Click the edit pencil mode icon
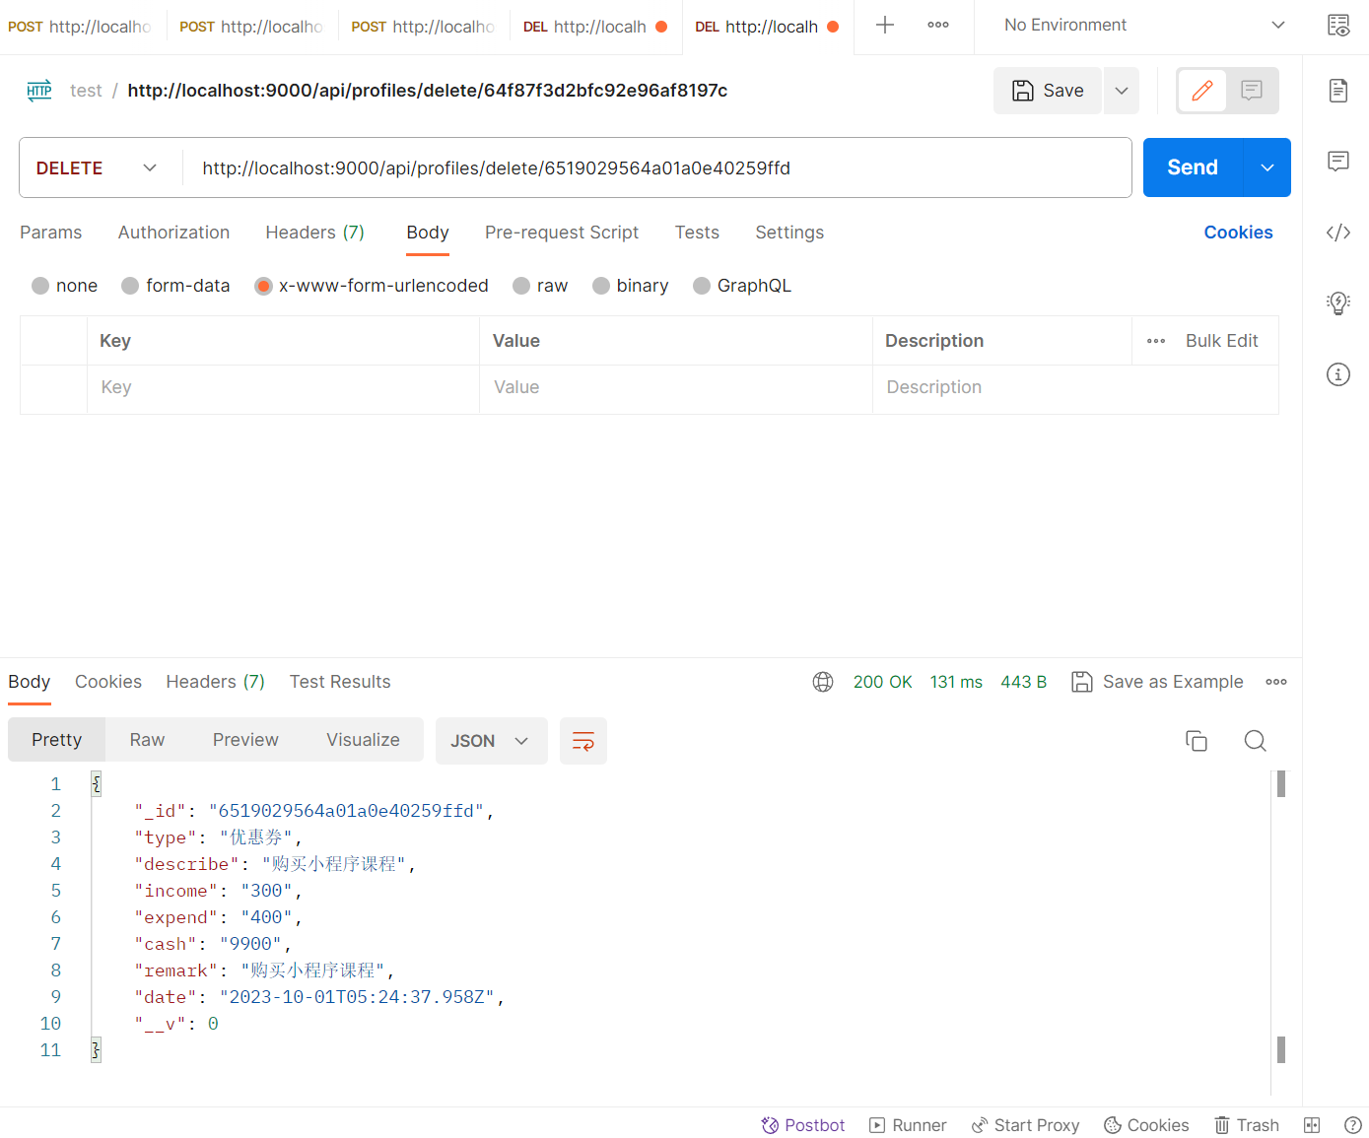 [x=1201, y=91]
